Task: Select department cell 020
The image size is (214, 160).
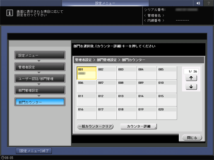Action: 167,113
